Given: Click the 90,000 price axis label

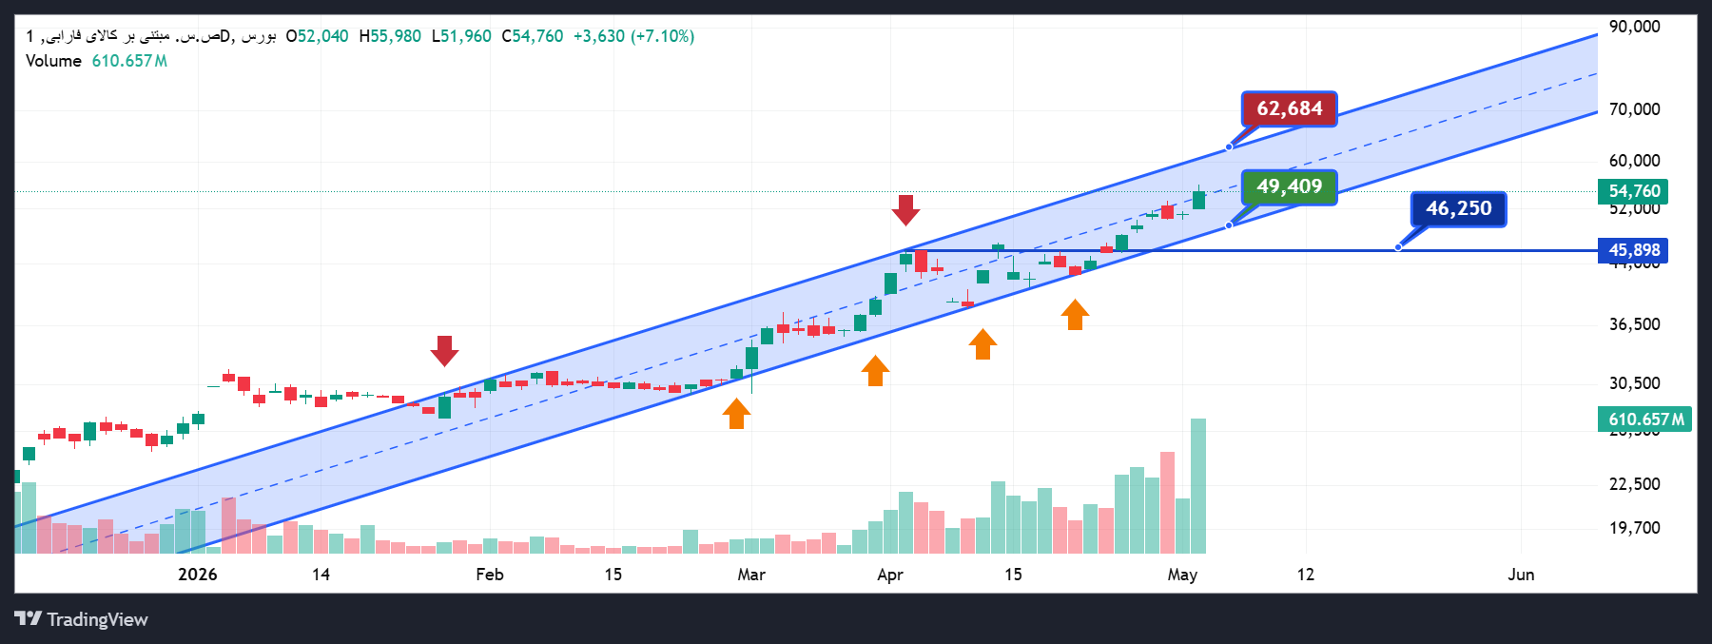Looking at the screenshot, I should pos(1634,27).
